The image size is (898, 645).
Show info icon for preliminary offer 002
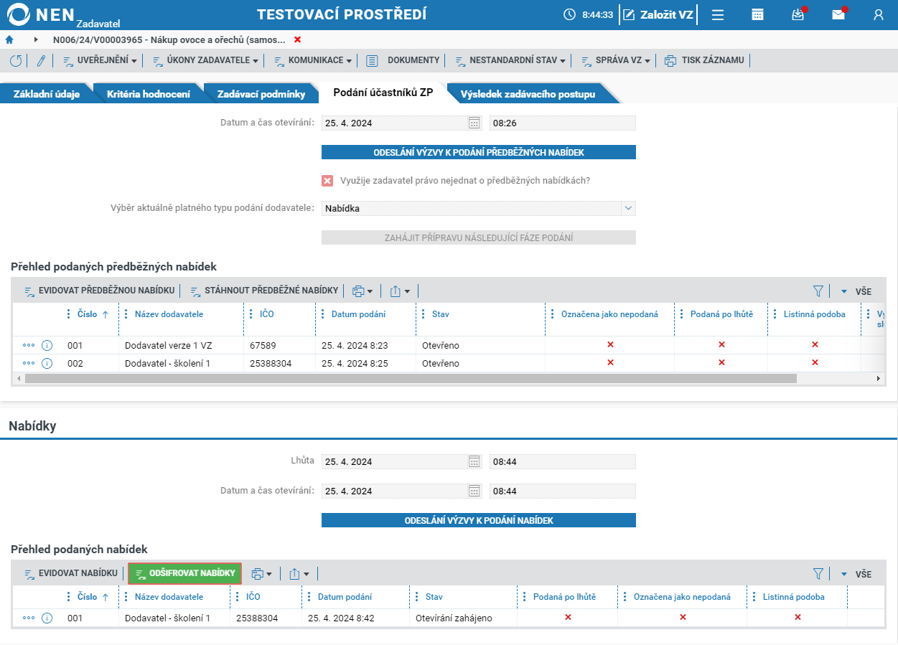point(47,363)
